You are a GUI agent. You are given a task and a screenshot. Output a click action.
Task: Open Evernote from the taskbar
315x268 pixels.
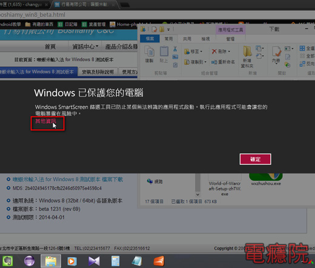tap(8, 261)
